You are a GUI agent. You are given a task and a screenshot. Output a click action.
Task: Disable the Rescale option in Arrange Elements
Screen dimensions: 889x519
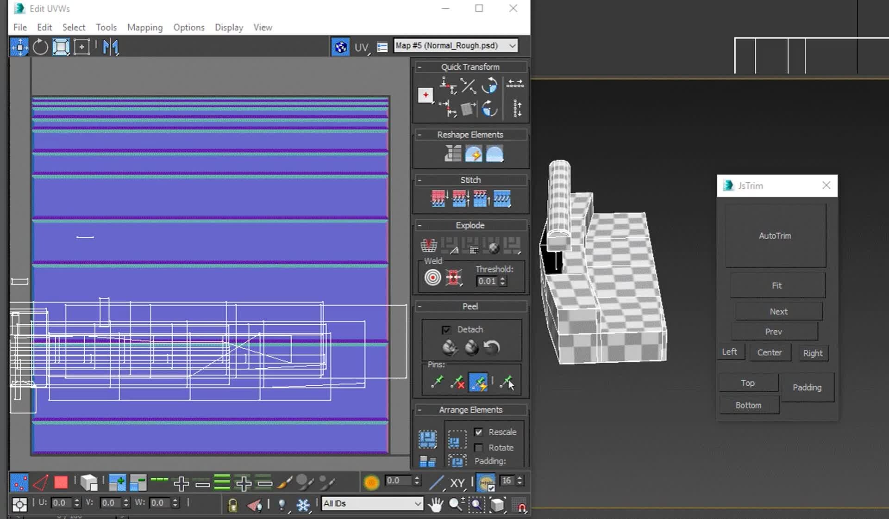point(479,432)
